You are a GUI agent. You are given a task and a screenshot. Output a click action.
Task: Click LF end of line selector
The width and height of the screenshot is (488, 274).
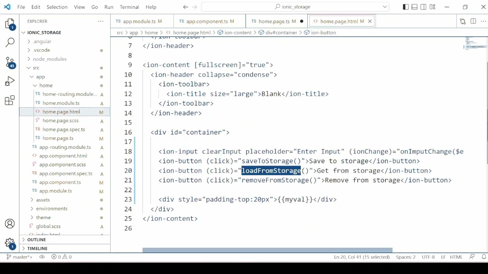pyautogui.click(x=443, y=257)
